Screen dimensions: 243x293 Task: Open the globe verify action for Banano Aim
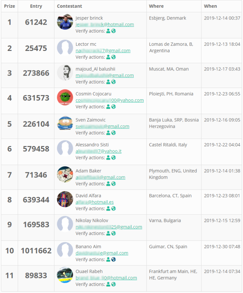tap(113, 260)
